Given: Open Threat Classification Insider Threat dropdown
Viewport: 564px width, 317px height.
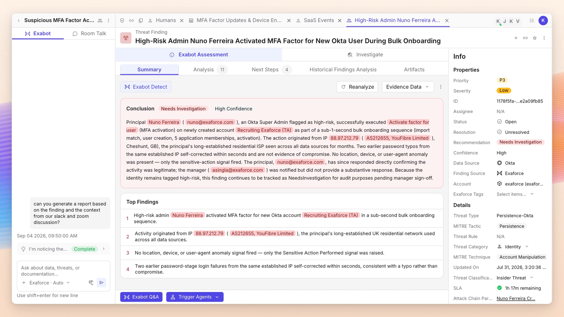Looking at the screenshot, I should point(515,278).
